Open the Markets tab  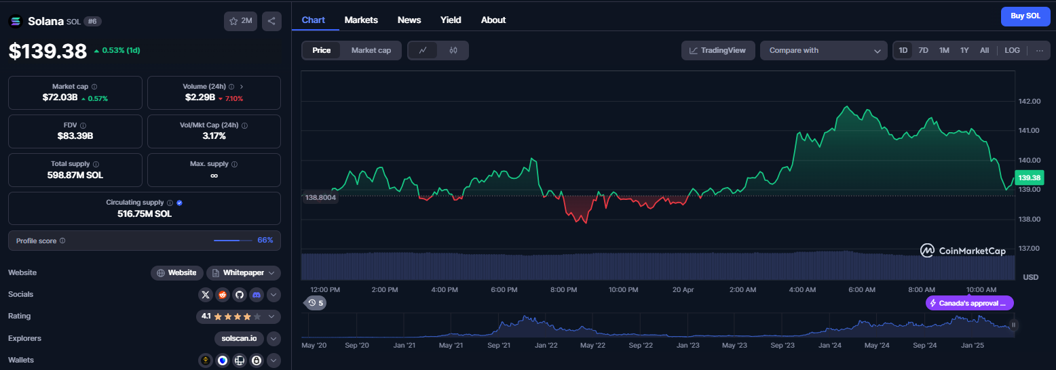pyautogui.click(x=361, y=20)
